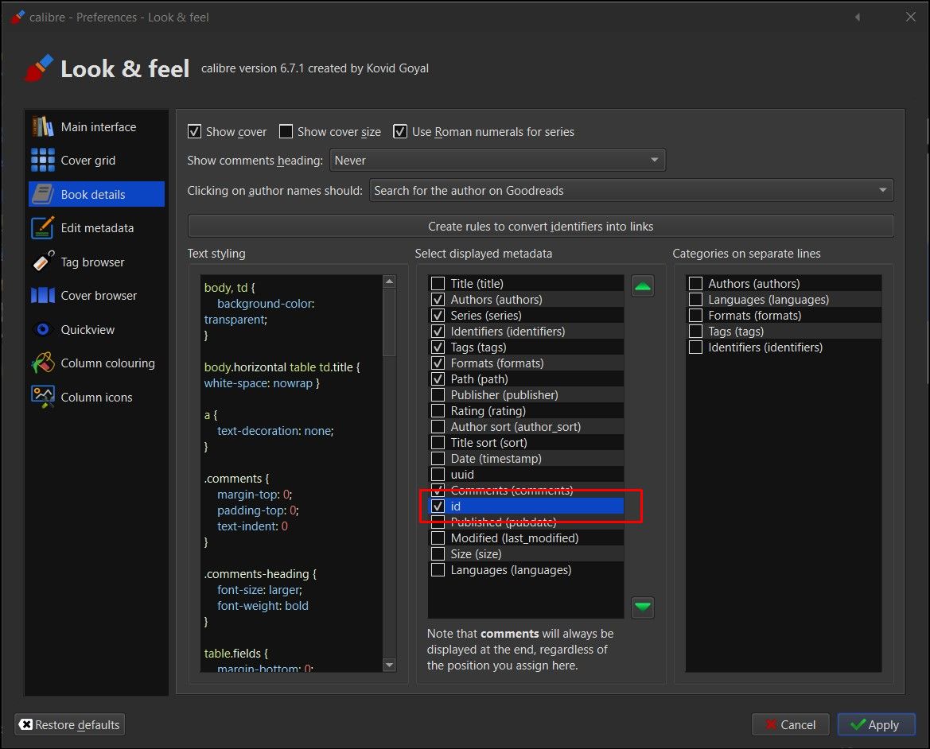Check the Publisher (publisher) metadata box

438,395
